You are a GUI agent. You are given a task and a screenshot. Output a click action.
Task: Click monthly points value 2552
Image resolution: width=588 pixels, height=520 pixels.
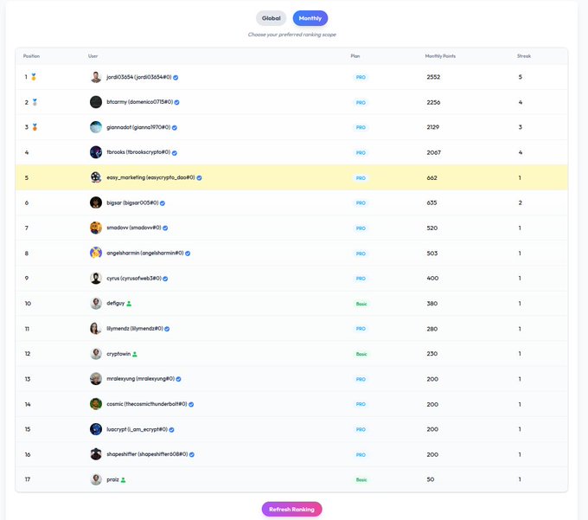tap(433, 77)
